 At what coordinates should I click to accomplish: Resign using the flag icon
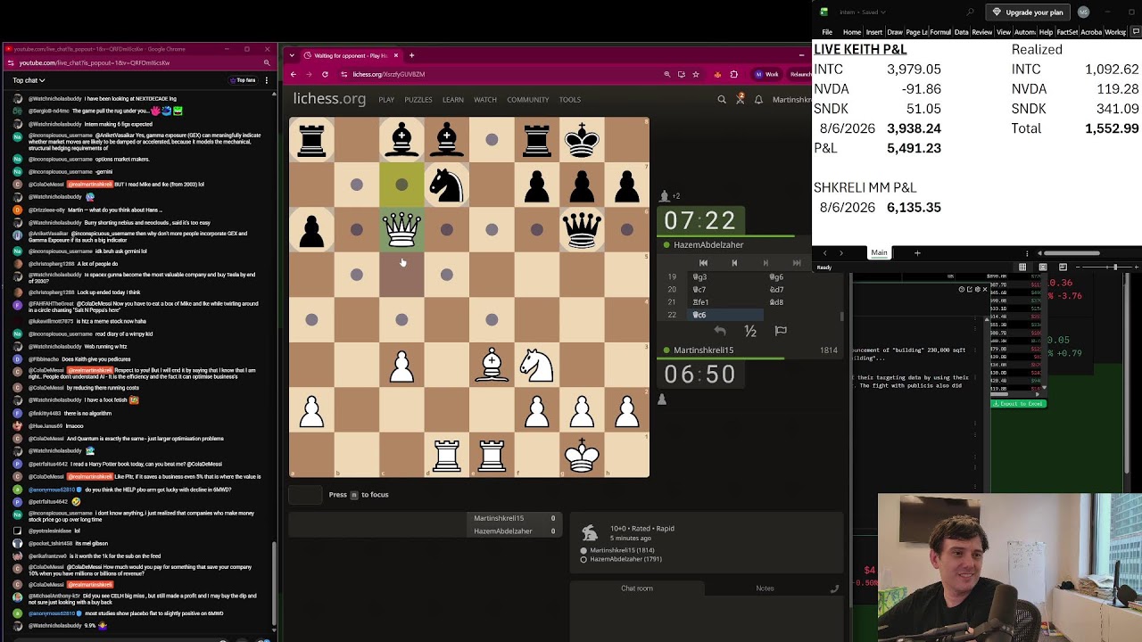point(781,331)
